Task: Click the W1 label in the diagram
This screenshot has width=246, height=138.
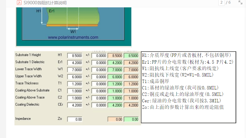Action: tap(73, 32)
